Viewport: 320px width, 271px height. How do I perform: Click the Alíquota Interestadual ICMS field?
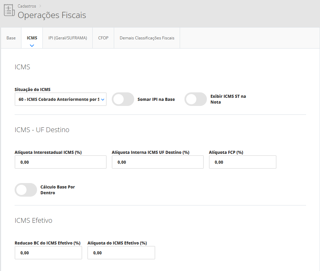60,162
